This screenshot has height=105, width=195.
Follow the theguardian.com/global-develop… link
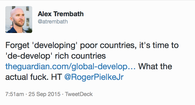pos(70,66)
